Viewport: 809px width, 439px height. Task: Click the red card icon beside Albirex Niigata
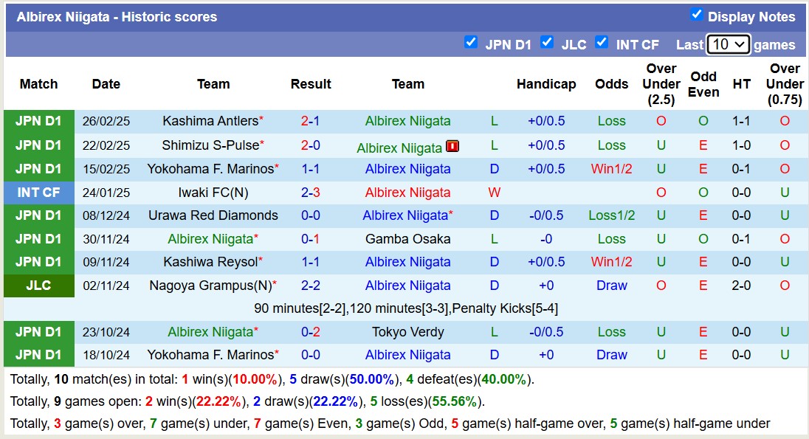(452, 146)
